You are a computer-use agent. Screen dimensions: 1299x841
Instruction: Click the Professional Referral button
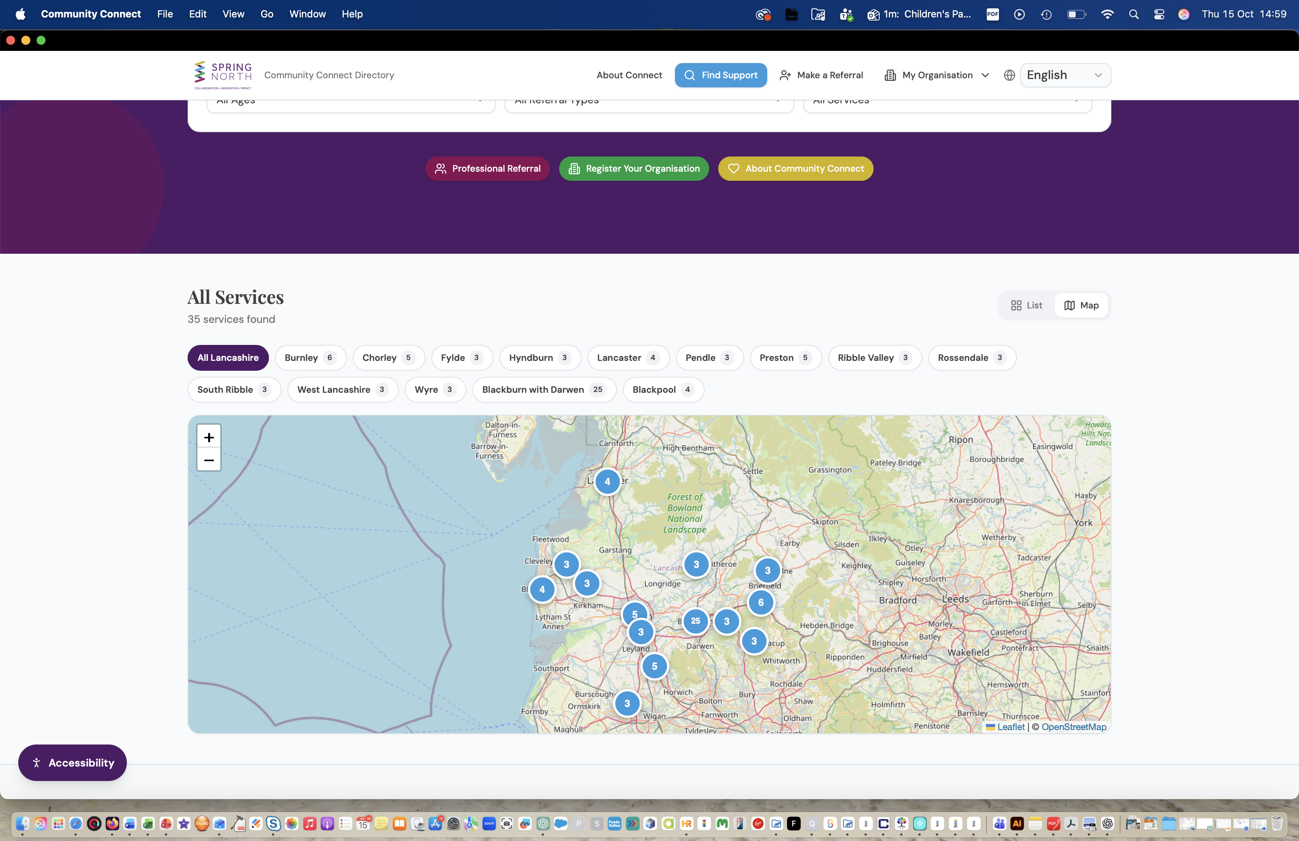click(487, 169)
